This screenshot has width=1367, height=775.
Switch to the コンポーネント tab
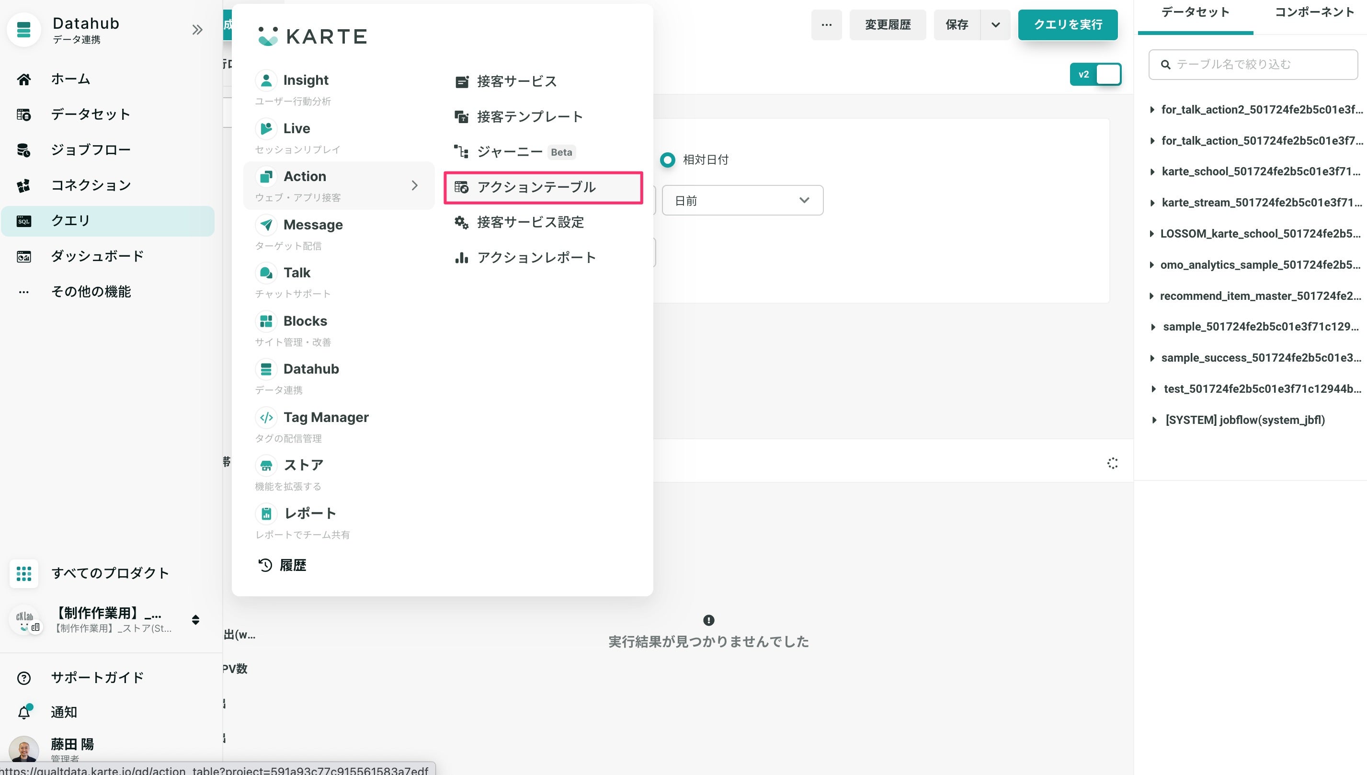click(x=1314, y=13)
